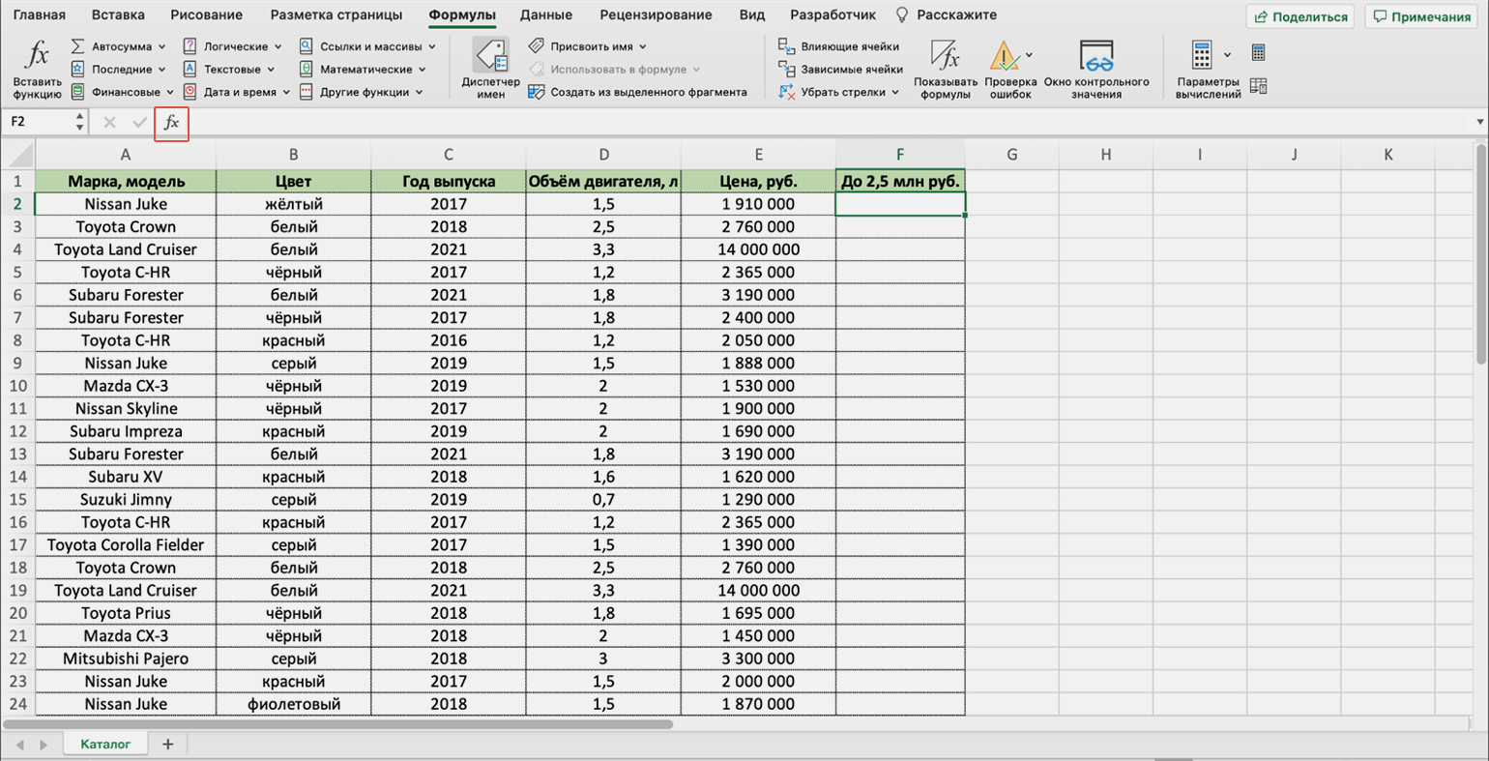Click the Поделиться button
The height and width of the screenshot is (761, 1489).
1300,16
